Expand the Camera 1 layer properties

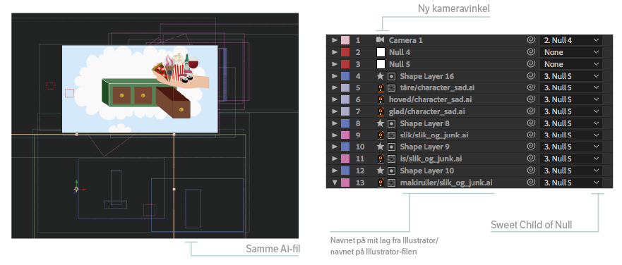tap(335, 40)
